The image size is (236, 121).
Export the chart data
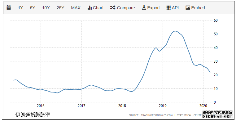(151, 8)
